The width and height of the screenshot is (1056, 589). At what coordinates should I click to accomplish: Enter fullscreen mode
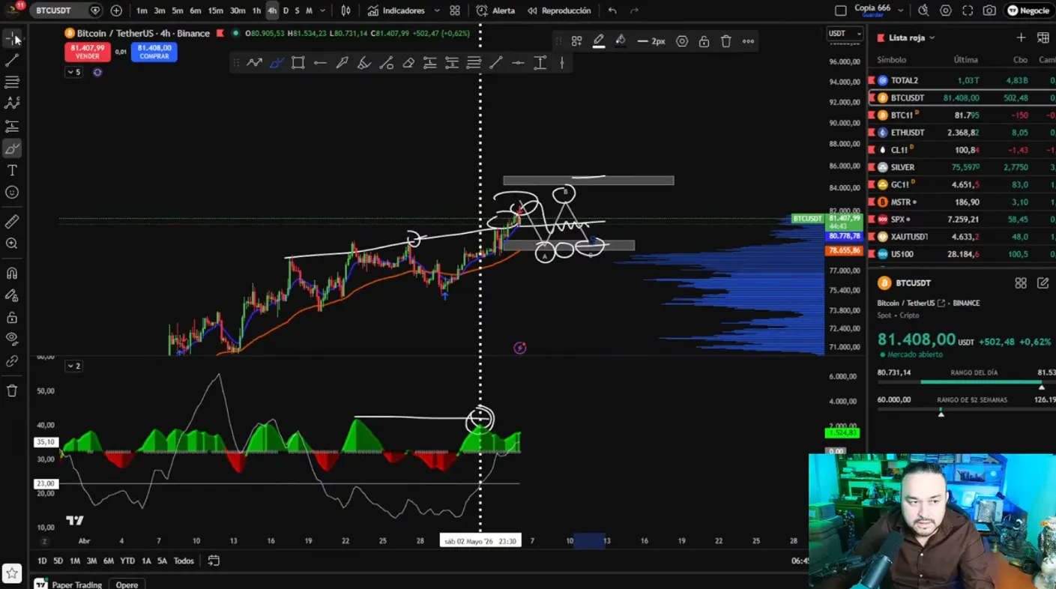point(968,10)
